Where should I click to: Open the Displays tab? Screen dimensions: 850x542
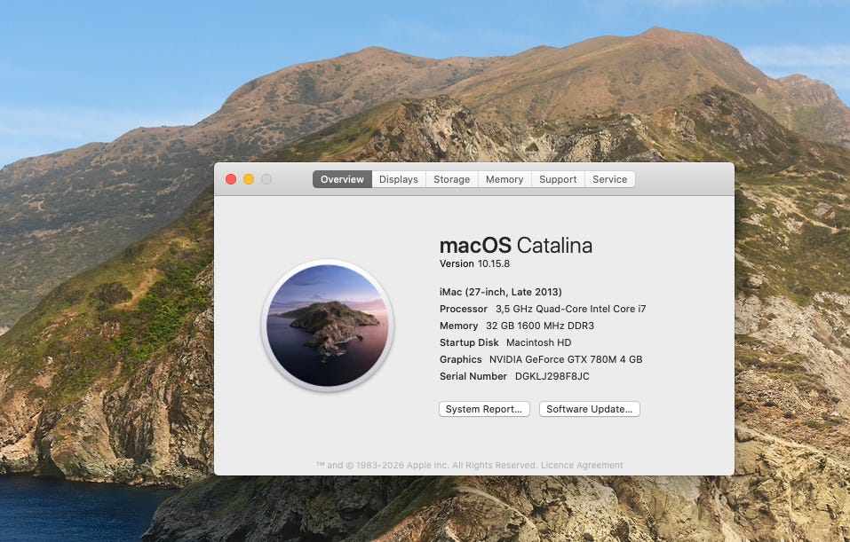click(399, 179)
